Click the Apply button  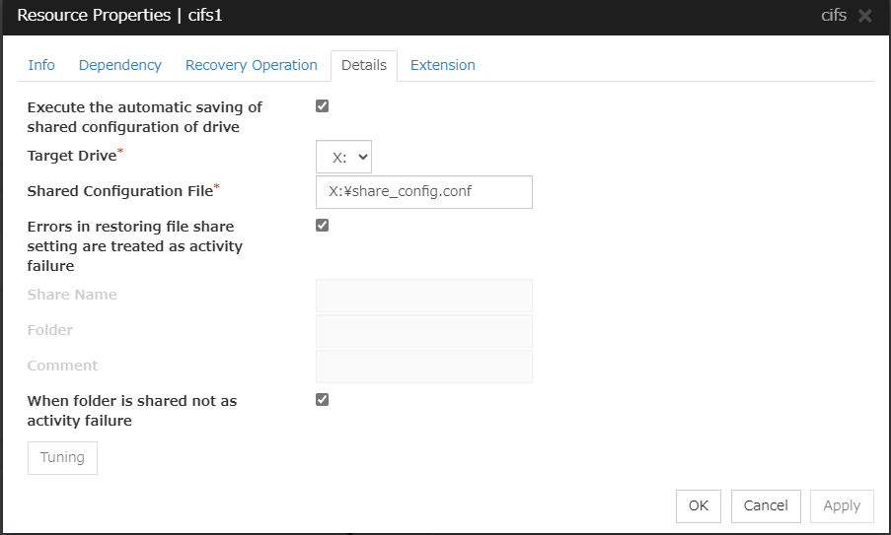842,505
